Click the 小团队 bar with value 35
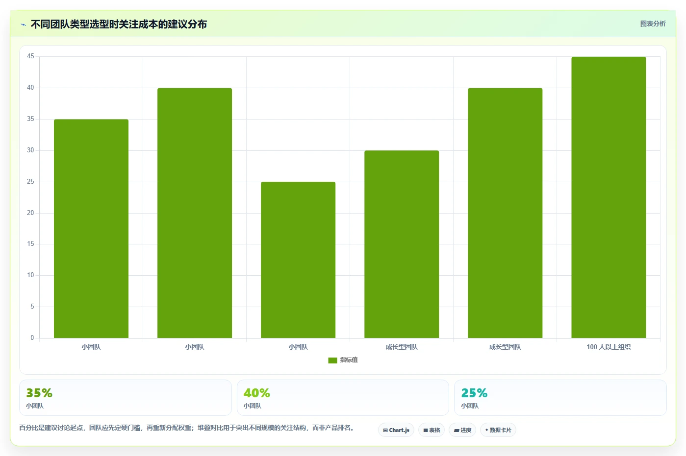 (91, 229)
